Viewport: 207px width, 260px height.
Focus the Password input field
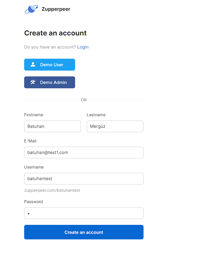click(84, 213)
